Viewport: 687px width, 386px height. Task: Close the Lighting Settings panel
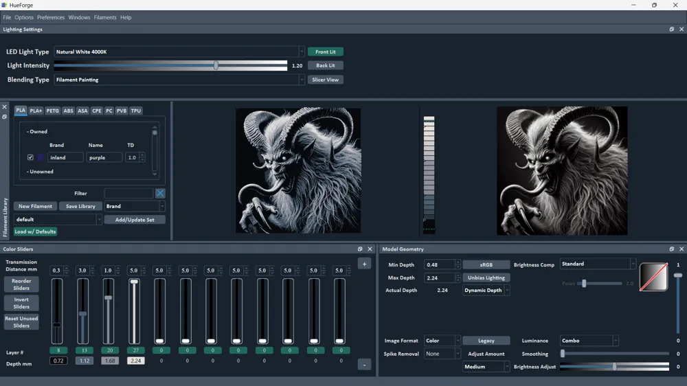(x=682, y=30)
